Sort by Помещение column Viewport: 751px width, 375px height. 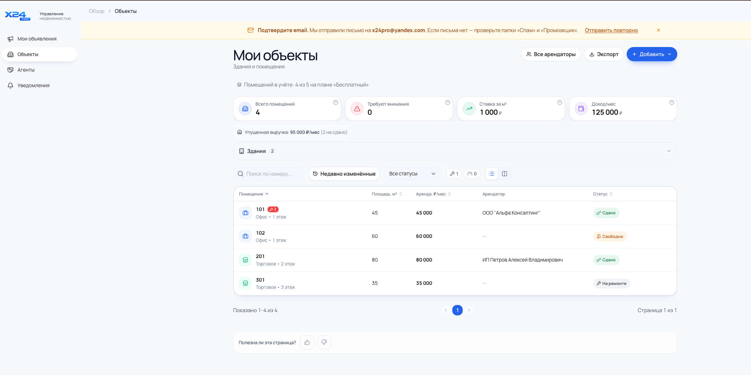(x=254, y=194)
